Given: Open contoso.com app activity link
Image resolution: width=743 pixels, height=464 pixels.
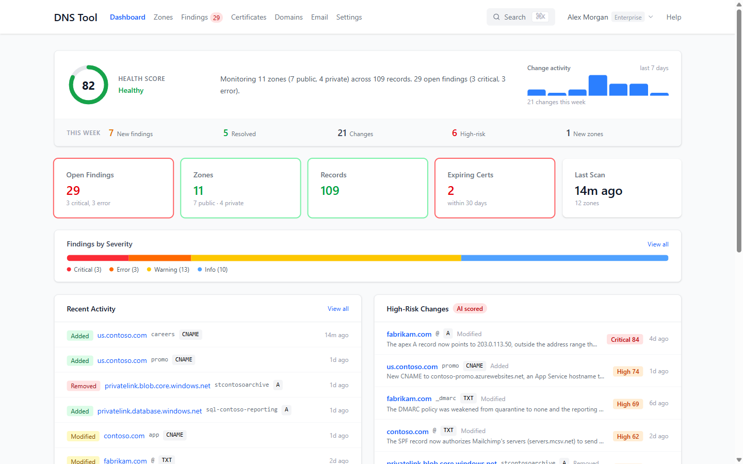Looking at the screenshot, I should (124, 436).
